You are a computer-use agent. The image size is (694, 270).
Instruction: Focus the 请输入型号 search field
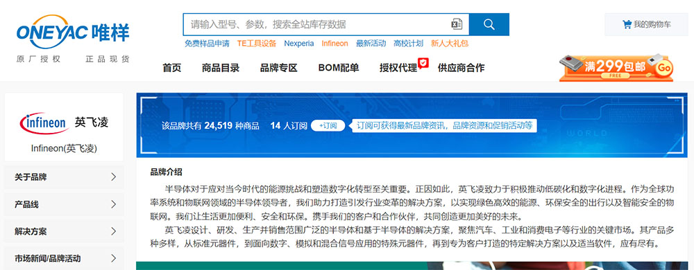[x=316, y=24]
